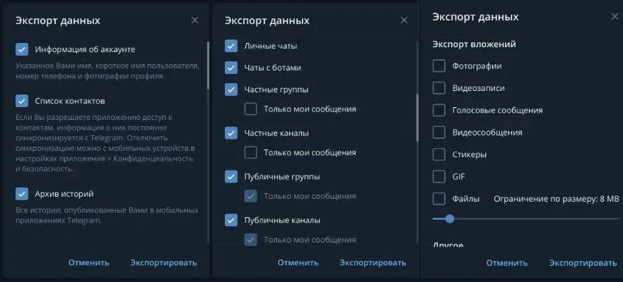The width and height of the screenshot is (623, 282).
Task: Click the scrollbar in the middle dialog
Action: pyautogui.click(x=417, y=106)
